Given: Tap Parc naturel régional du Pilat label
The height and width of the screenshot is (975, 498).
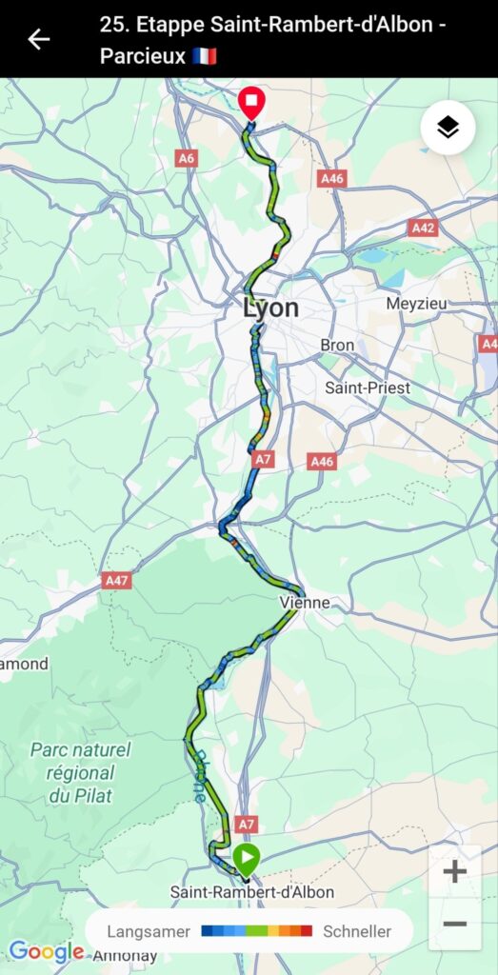Looking at the screenshot, I should (81, 773).
